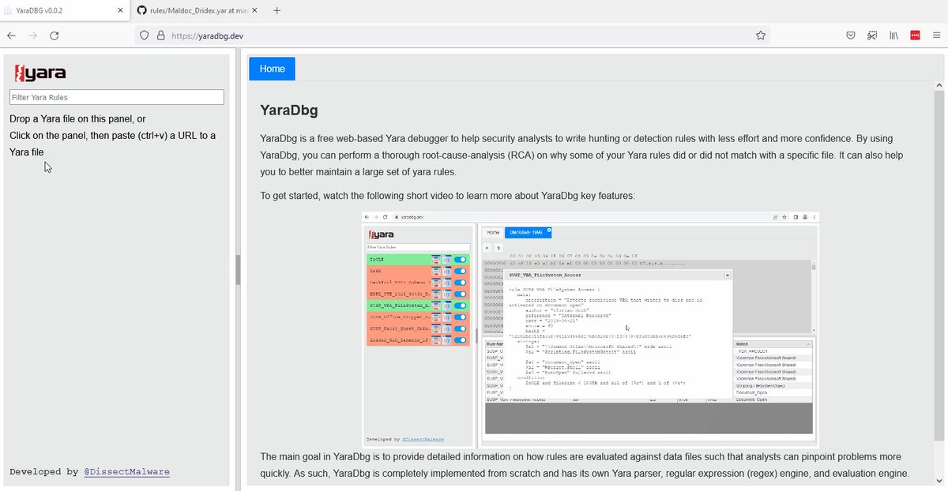Open the tracking protection shield icon
This screenshot has height=491, width=948.
(x=144, y=36)
